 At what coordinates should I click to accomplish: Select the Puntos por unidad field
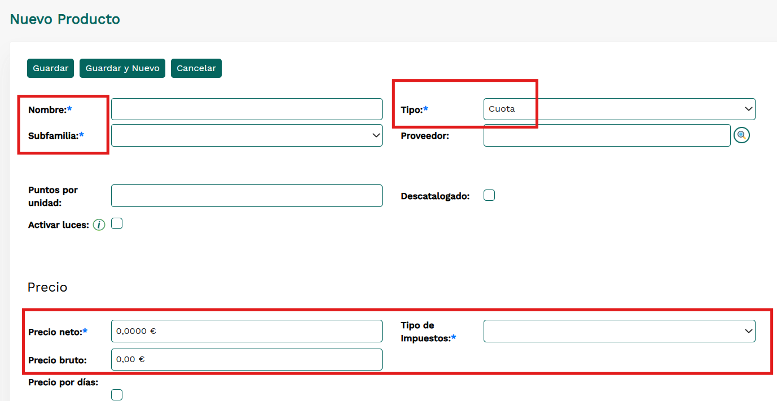point(247,196)
